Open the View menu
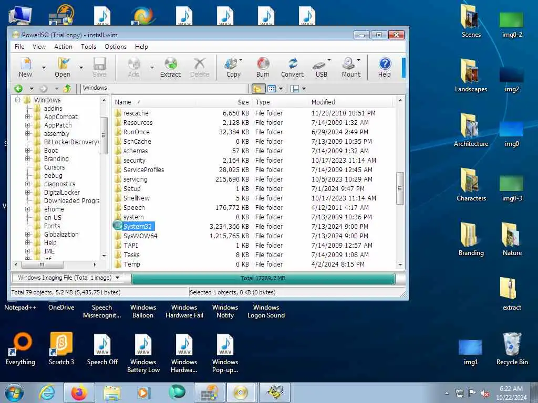This screenshot has height=403, width=538. 39,47
